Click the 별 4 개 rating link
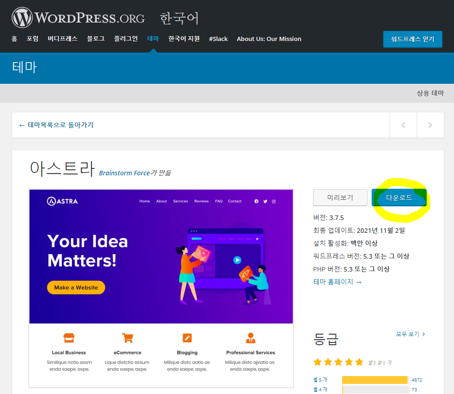The image size is (454, 394). (x=320, y=390)
